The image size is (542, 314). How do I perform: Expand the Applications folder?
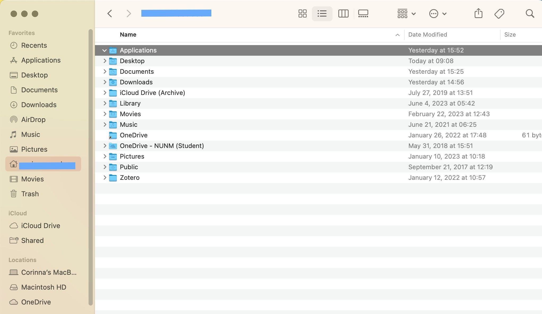pyautogui.click(x=104, y=50)
